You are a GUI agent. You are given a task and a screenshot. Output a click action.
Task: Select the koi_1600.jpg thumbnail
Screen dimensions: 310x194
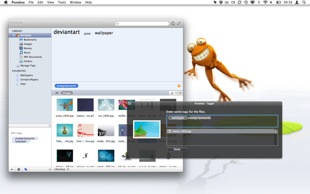[105, 105]
